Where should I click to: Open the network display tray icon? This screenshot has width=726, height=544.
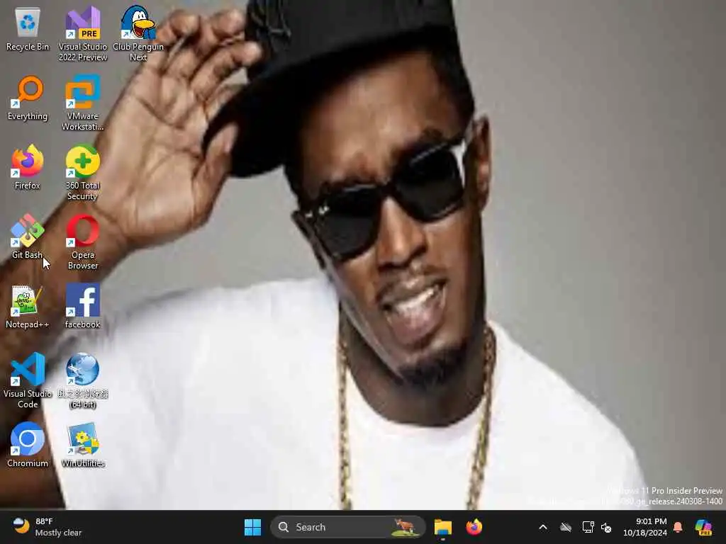(588, 527)
